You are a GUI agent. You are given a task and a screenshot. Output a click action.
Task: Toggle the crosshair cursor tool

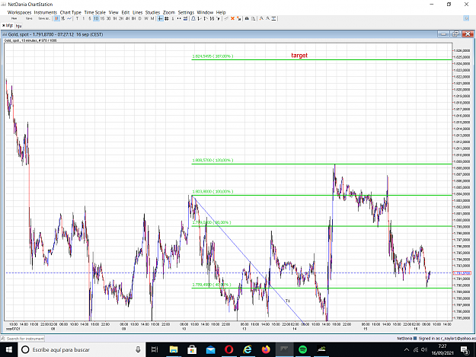tap(160, 18)
